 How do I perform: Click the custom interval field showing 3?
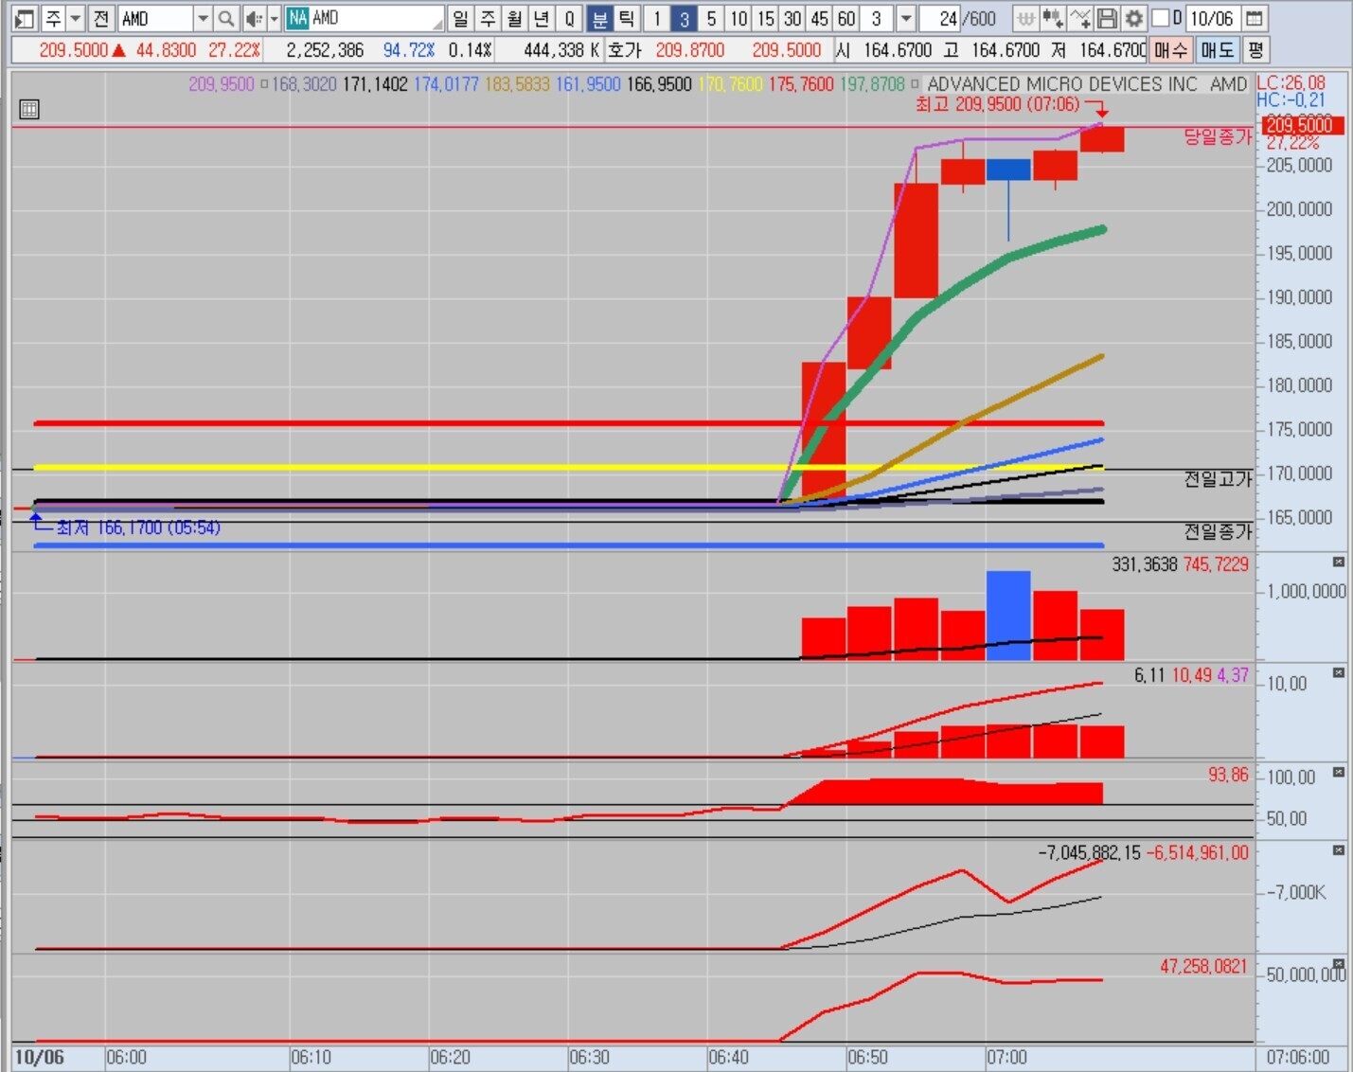click(x=879, y=18)
